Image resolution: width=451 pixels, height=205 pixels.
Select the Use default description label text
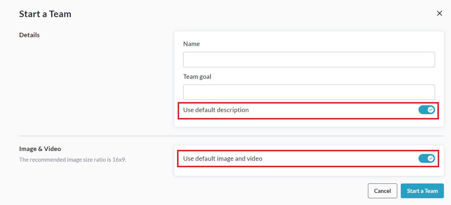pyautogui.click(x=216, y=110)
